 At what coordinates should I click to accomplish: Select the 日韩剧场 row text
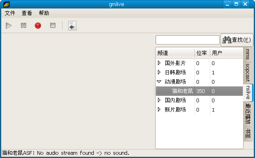pos(175,72)
